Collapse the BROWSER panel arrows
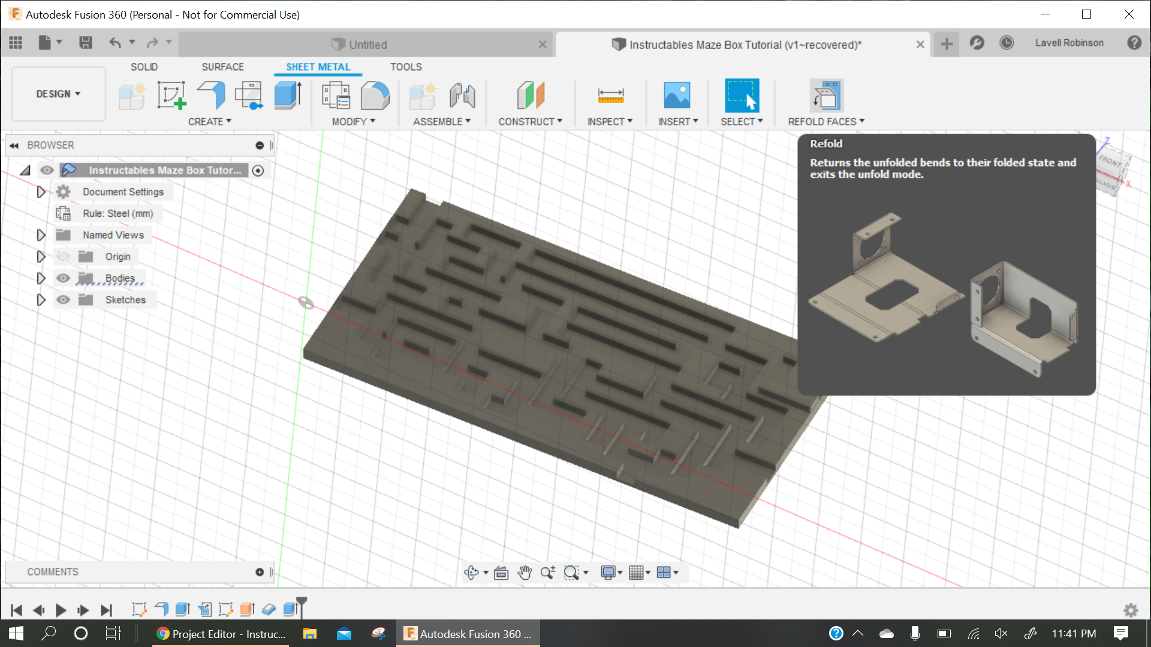 pyautogui.click(x=14, y=146)
